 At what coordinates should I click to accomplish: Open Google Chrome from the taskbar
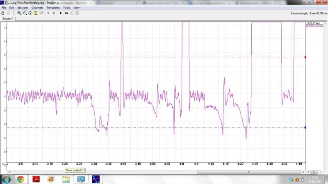point(20,179)
